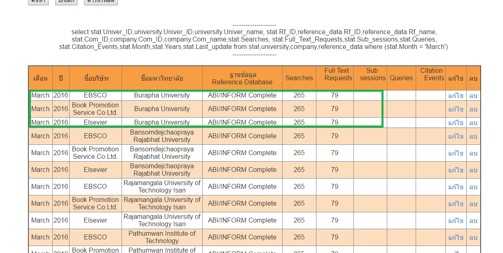Click the Reference Database column header

[x=242, y=78]
